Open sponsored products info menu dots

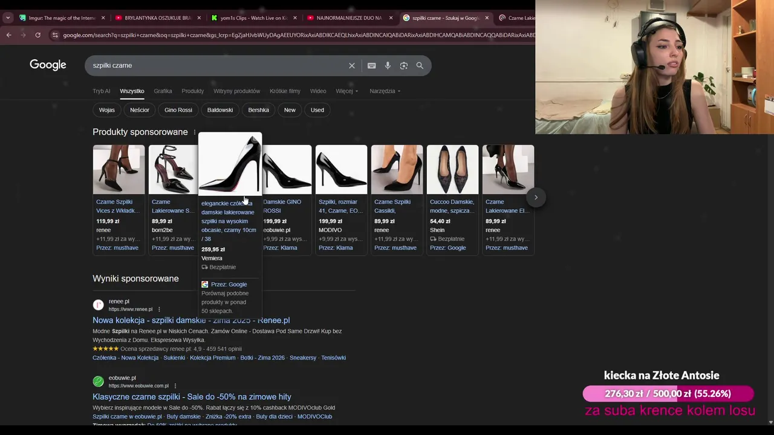[x=195, y=132]
